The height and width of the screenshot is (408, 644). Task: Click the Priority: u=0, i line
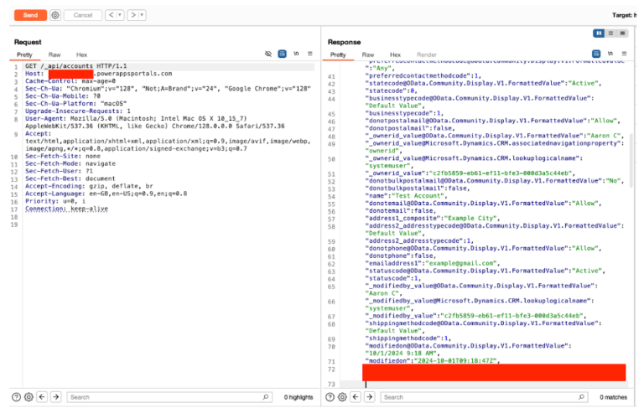(x=55, y=201)
